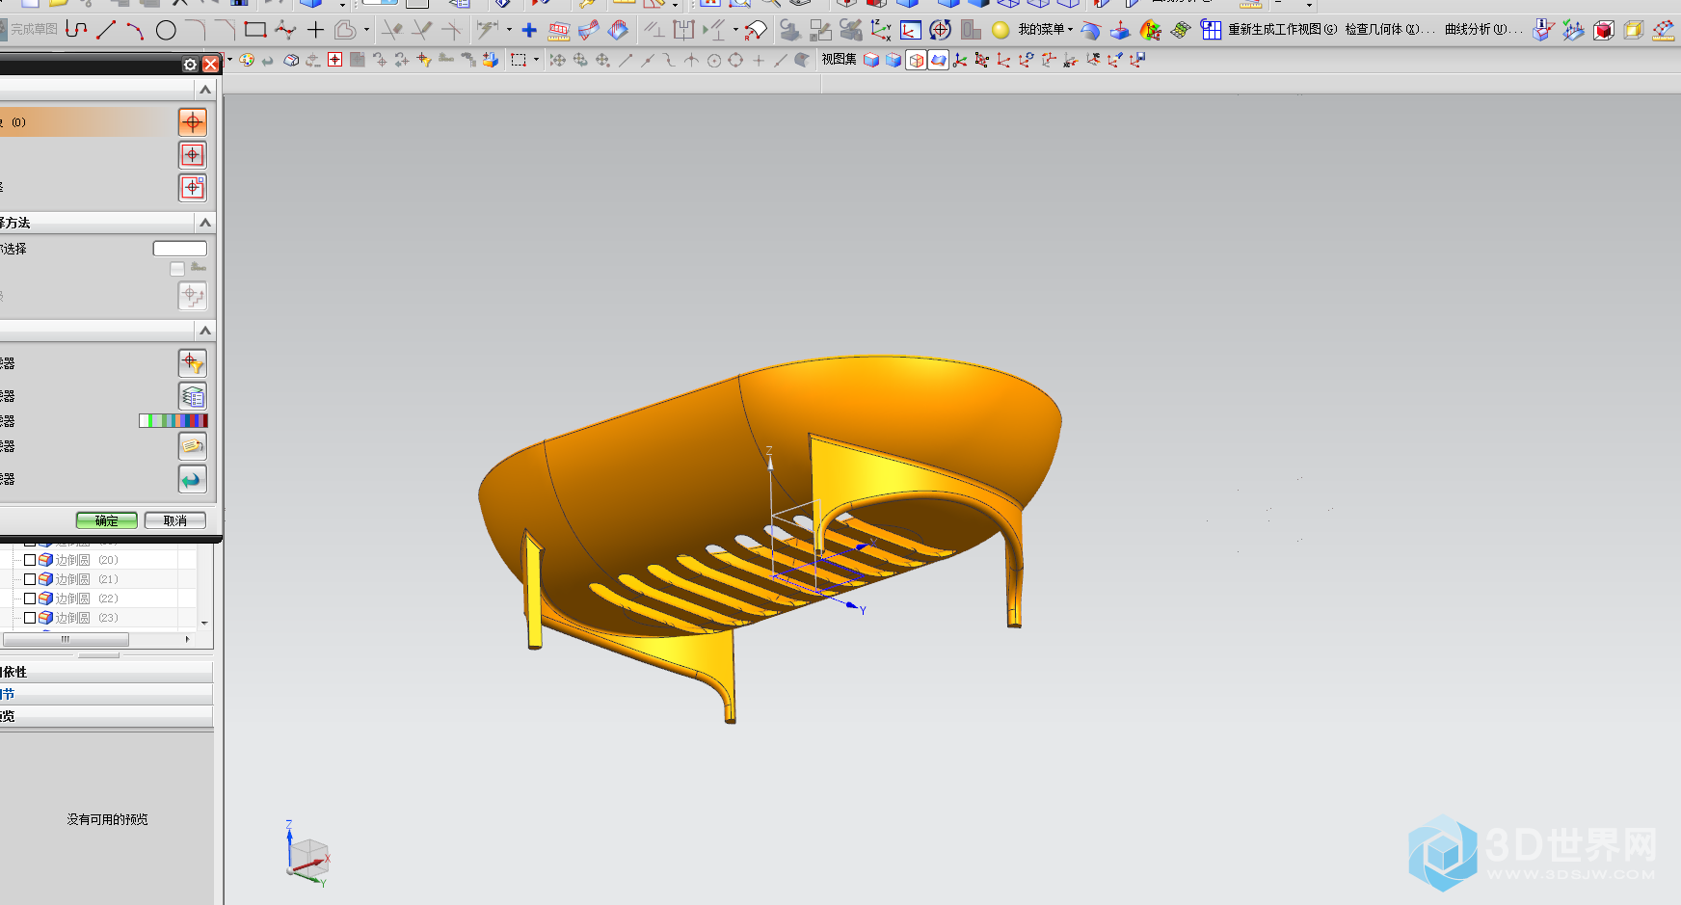Open the dropdown beside quick trim dimension tool
The image size is (1681, 905).
509,30
